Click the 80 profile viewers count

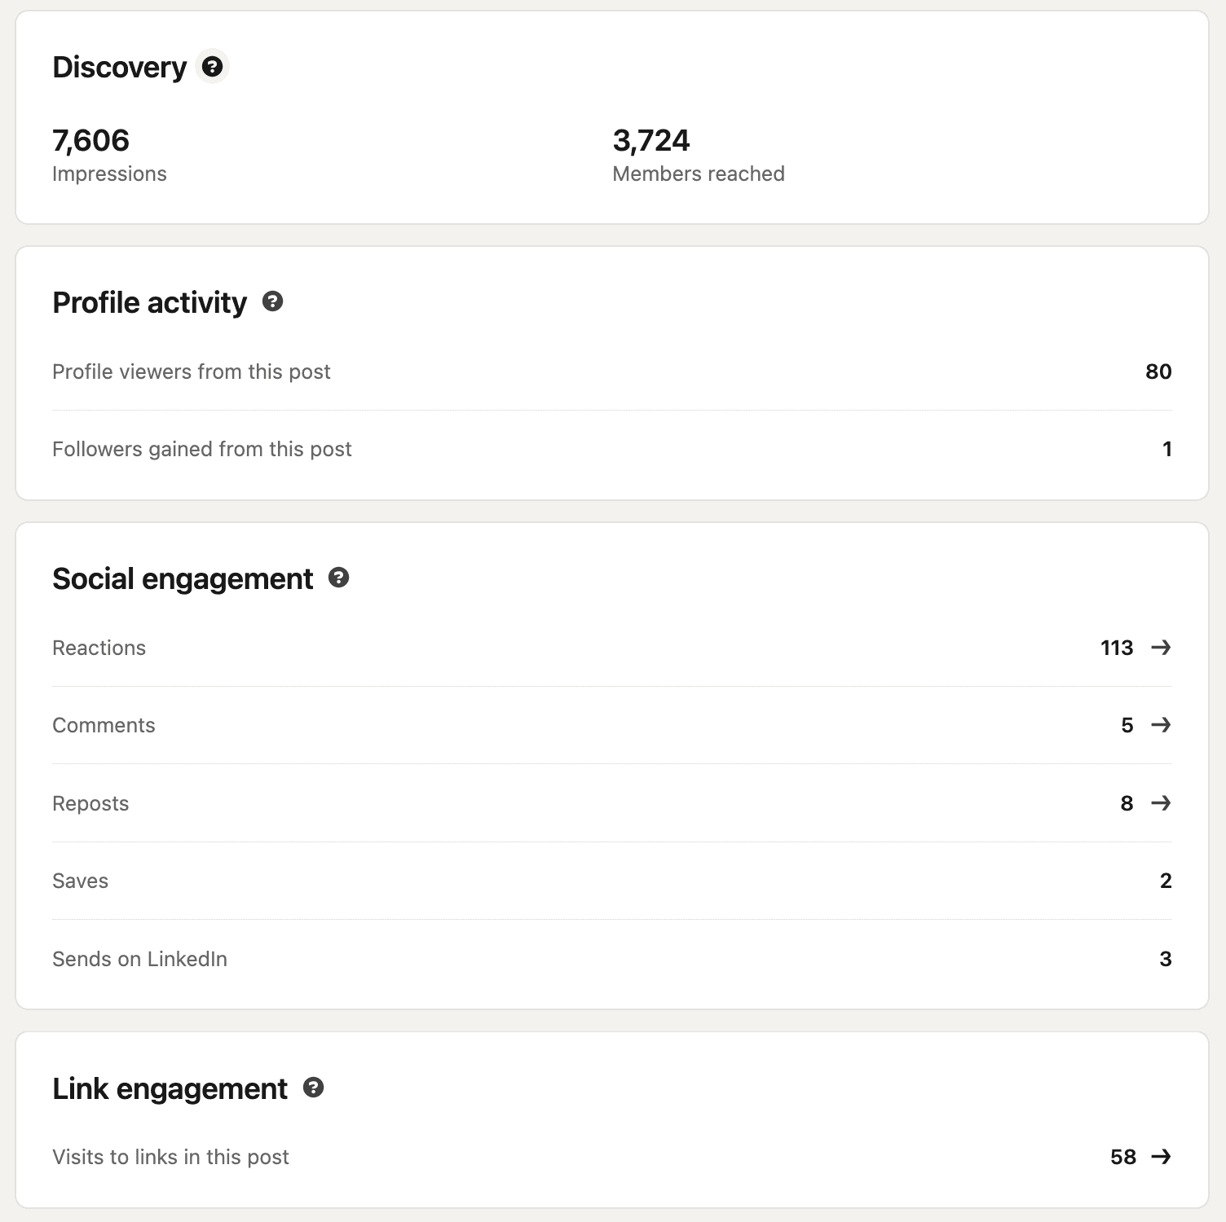tap(1158, 371)
